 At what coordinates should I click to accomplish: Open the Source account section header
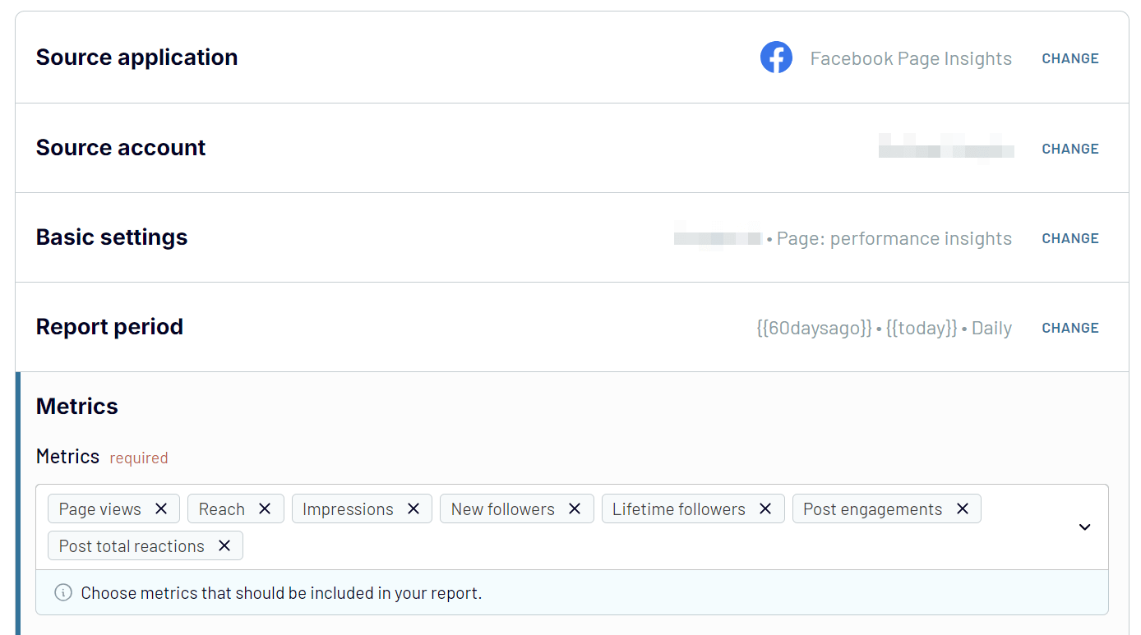(x=121, y=148)
